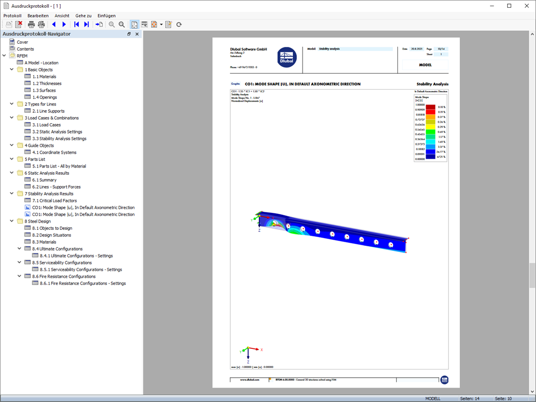Collapse the RFEM root tree node
This screenshot has width=536, height=402.
pos(4,55)
